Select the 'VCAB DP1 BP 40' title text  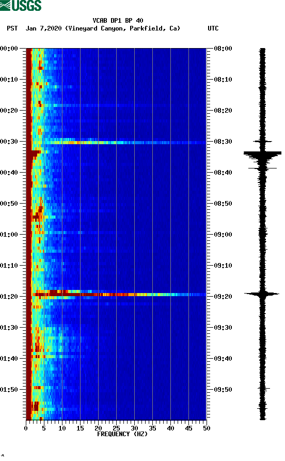click(x=118, y=21)
